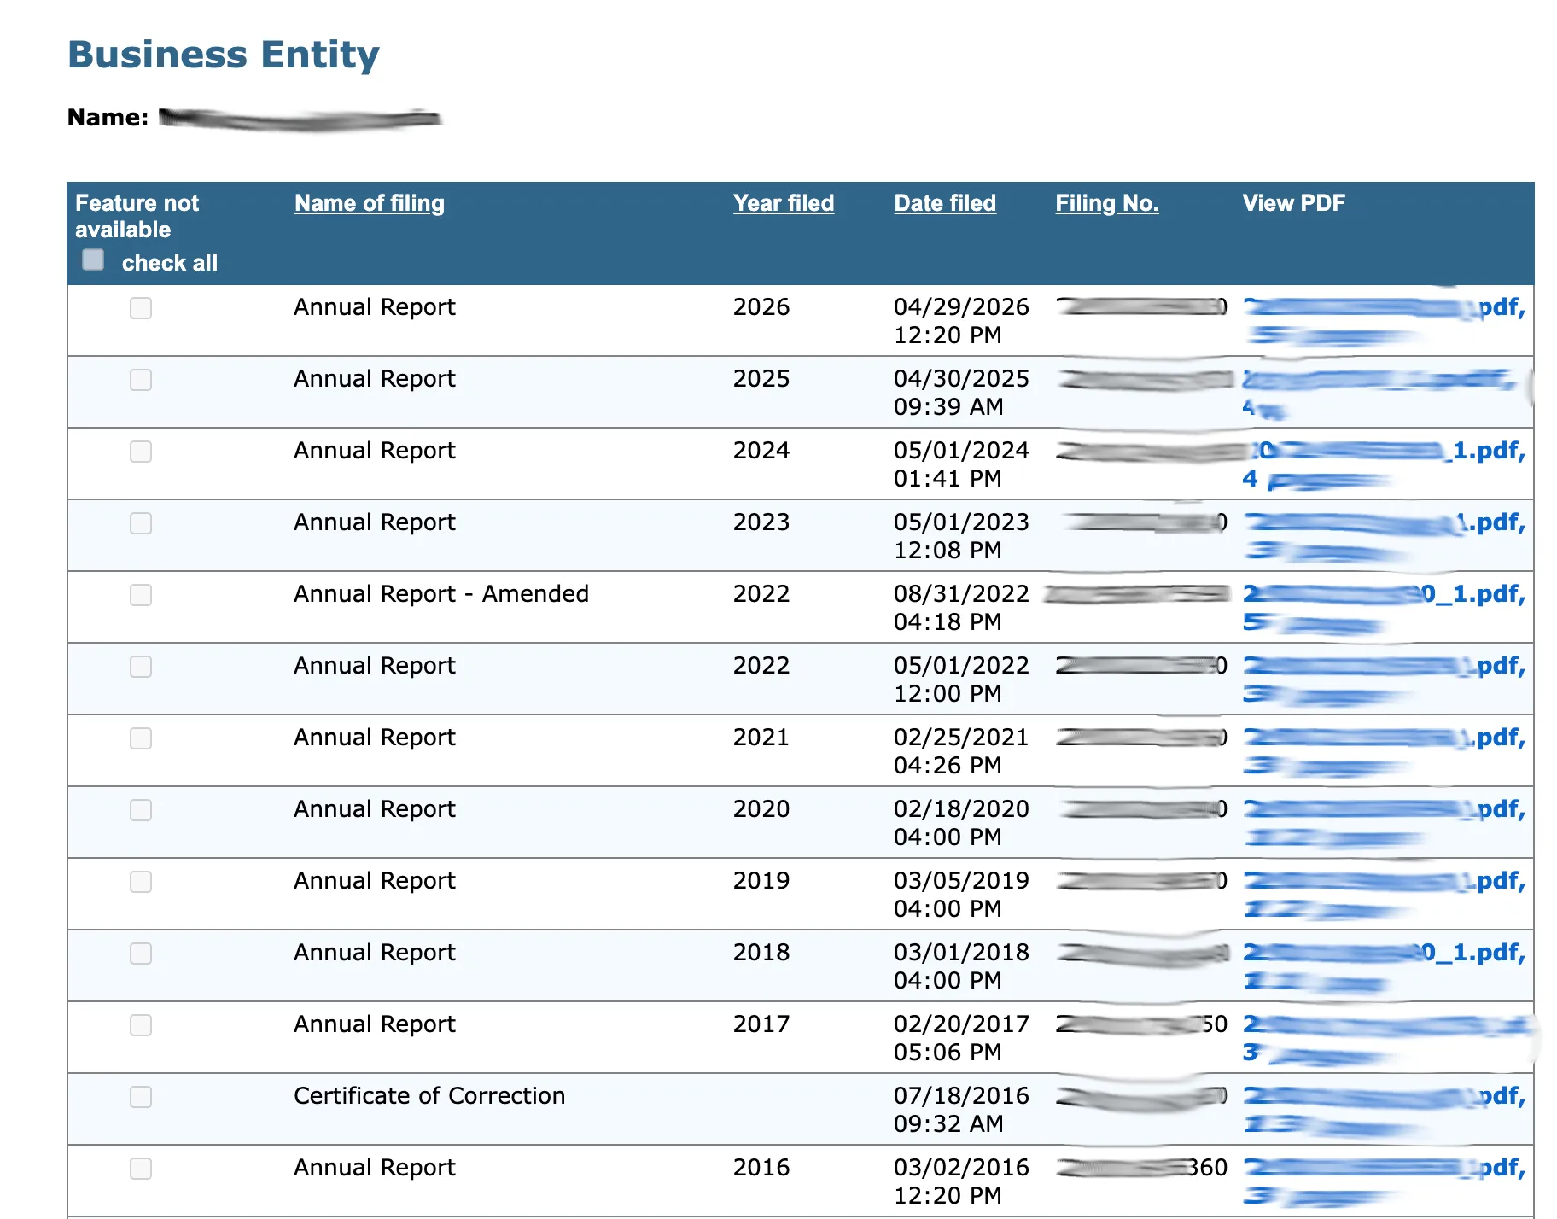The width and height of the screenshot is (1557, 1219).
Task: Click the date '07/18/2016 09:32 AM'
Action: 961,1109
